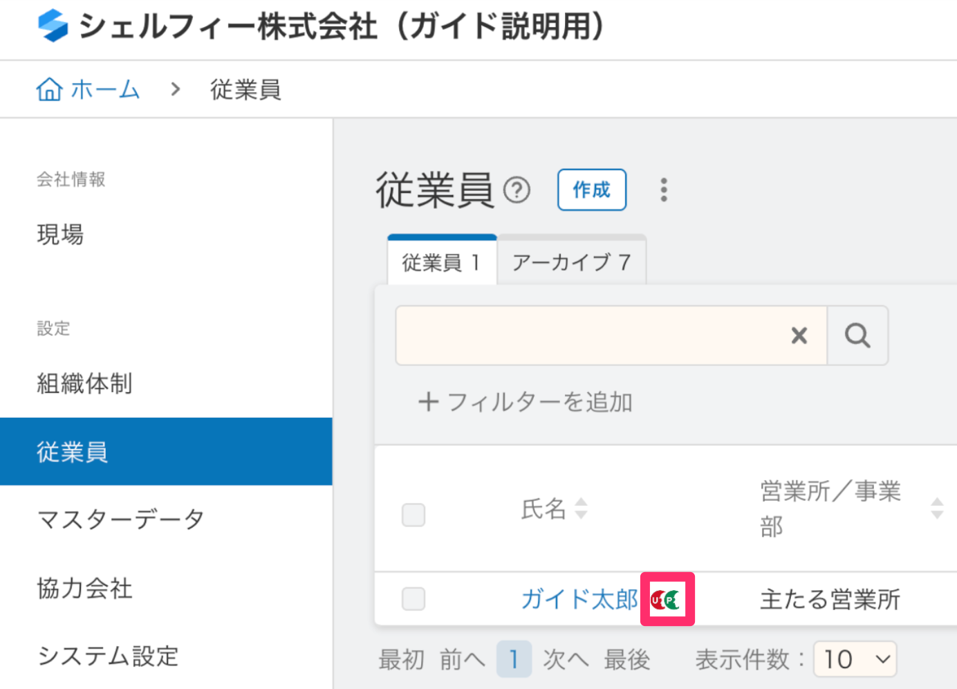Open the help question-mark icon beside 従業員
Image resolution: width=957 pixels, height=689 pixels.
coord(517,190)
